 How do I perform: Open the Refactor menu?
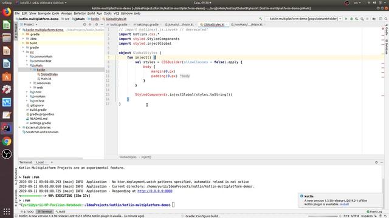tap(80, 13)
